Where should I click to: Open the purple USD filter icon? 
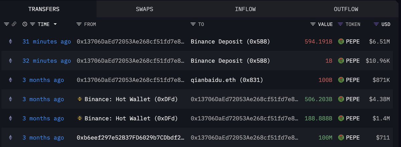pos(376,24)
